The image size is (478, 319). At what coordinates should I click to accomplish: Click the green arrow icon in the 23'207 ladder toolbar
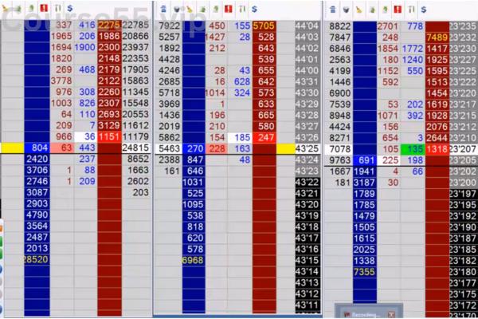tap(385, 10)
